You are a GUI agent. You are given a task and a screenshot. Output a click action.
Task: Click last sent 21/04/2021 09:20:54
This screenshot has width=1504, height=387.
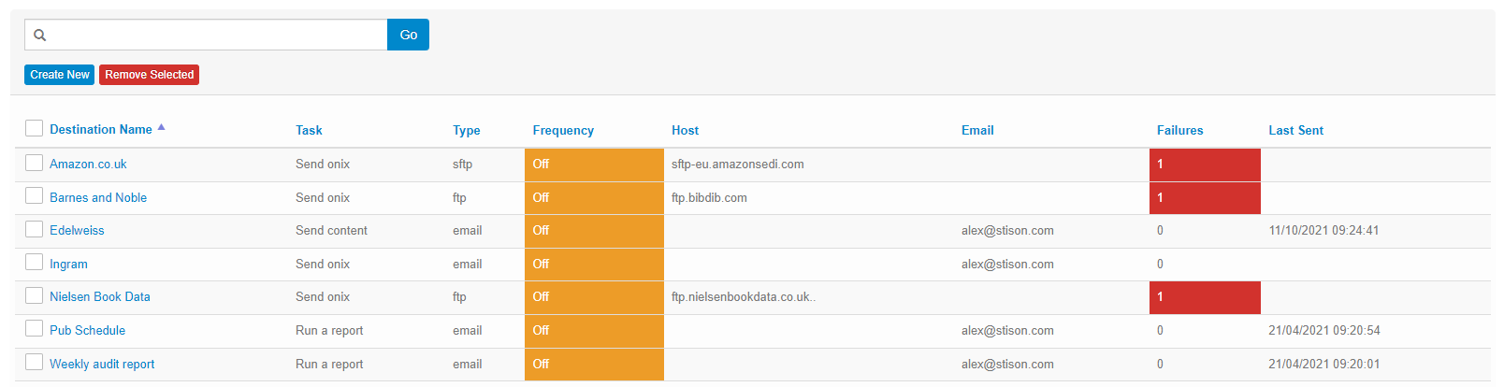[1323, 331]
